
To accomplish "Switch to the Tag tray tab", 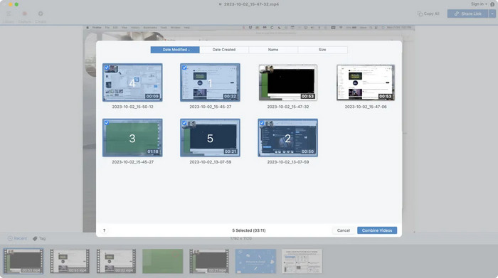I will pyautogui.click(x=39, y=238).
